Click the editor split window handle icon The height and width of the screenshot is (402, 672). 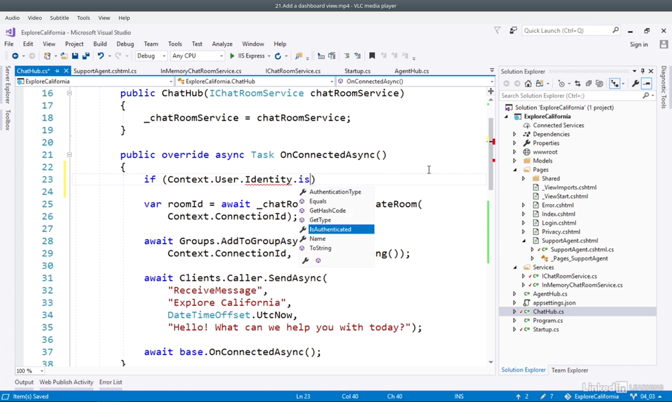pyautogui.click(x=491, y=91)
